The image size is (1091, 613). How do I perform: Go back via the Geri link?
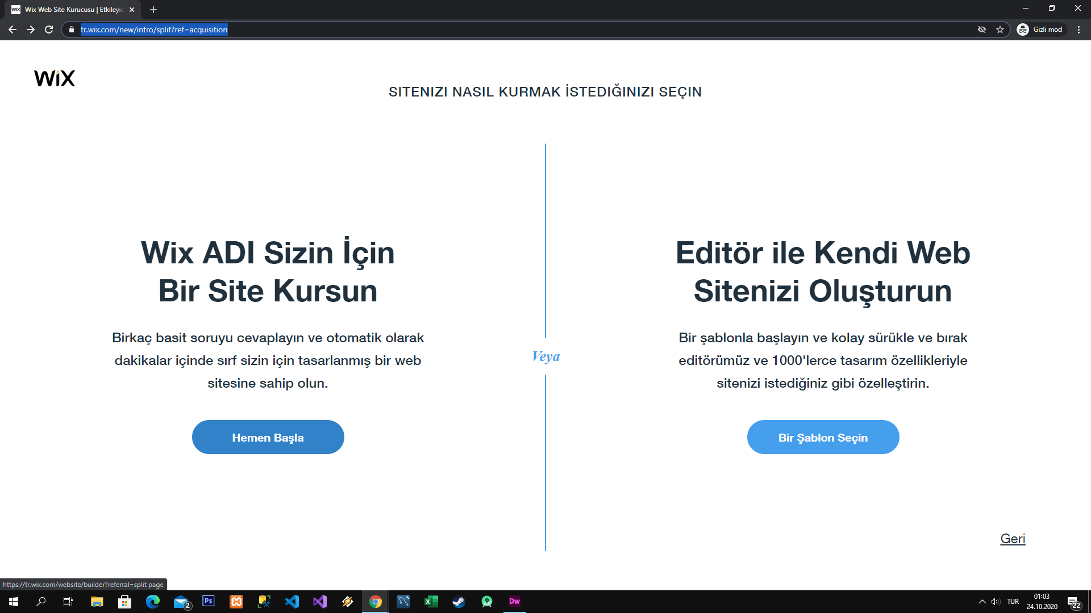[1013, 539]
